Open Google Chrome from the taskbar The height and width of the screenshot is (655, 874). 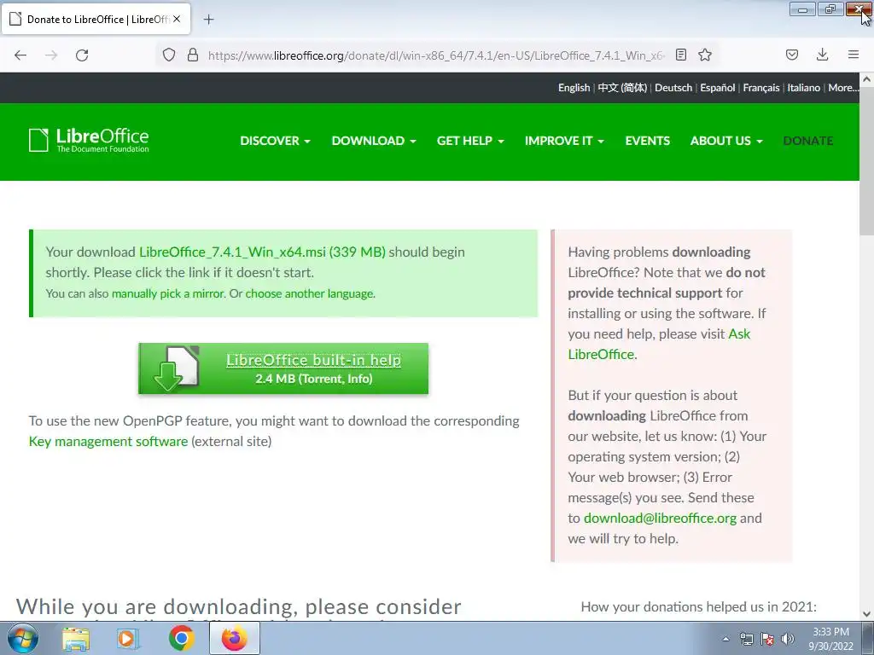[x=181, y=639]
